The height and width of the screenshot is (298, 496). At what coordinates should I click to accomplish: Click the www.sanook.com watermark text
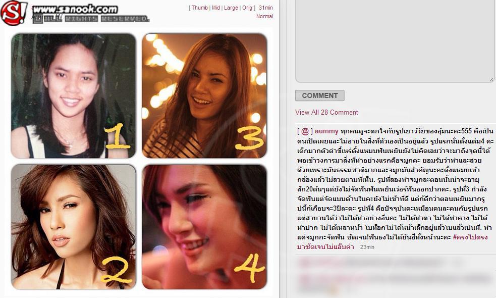75,9
